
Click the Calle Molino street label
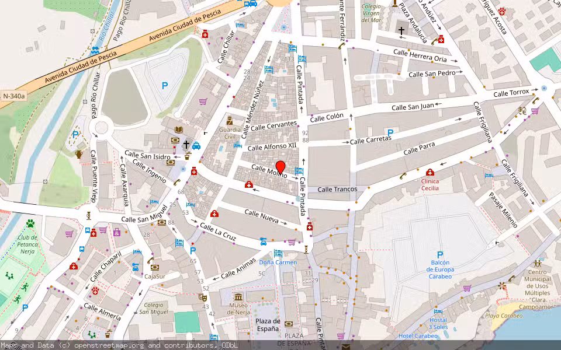(269, 171)
